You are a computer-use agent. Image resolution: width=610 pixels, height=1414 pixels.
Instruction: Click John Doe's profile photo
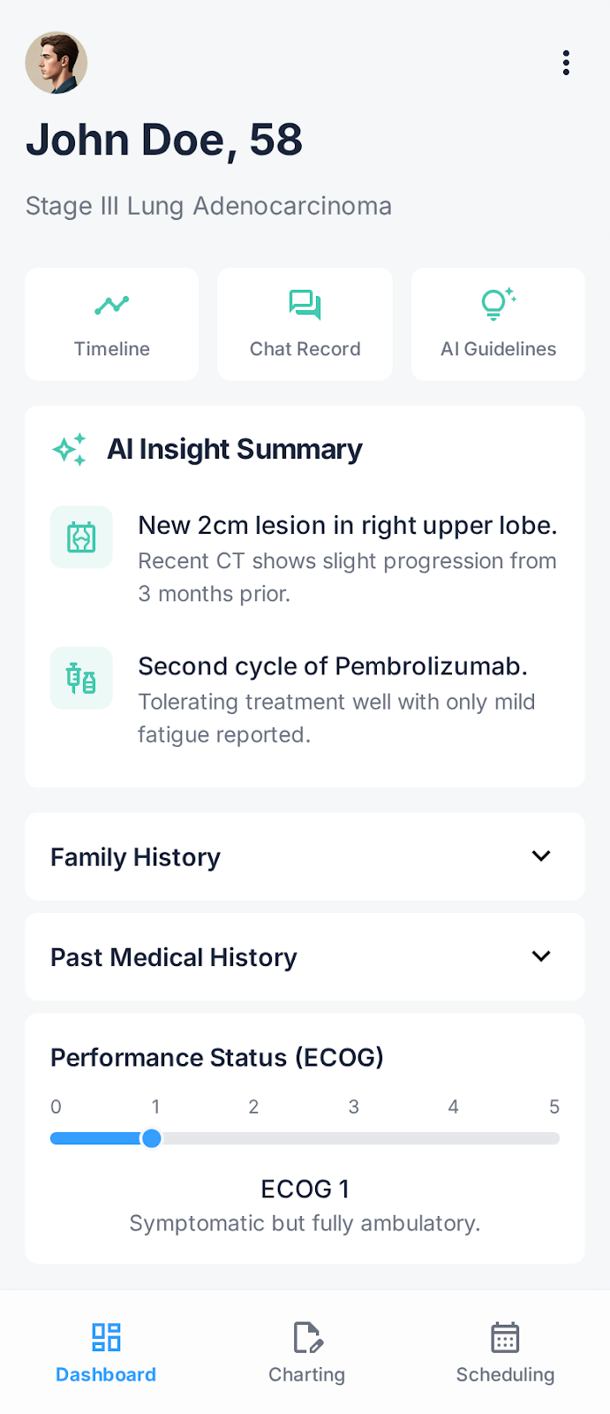[56, 62]
